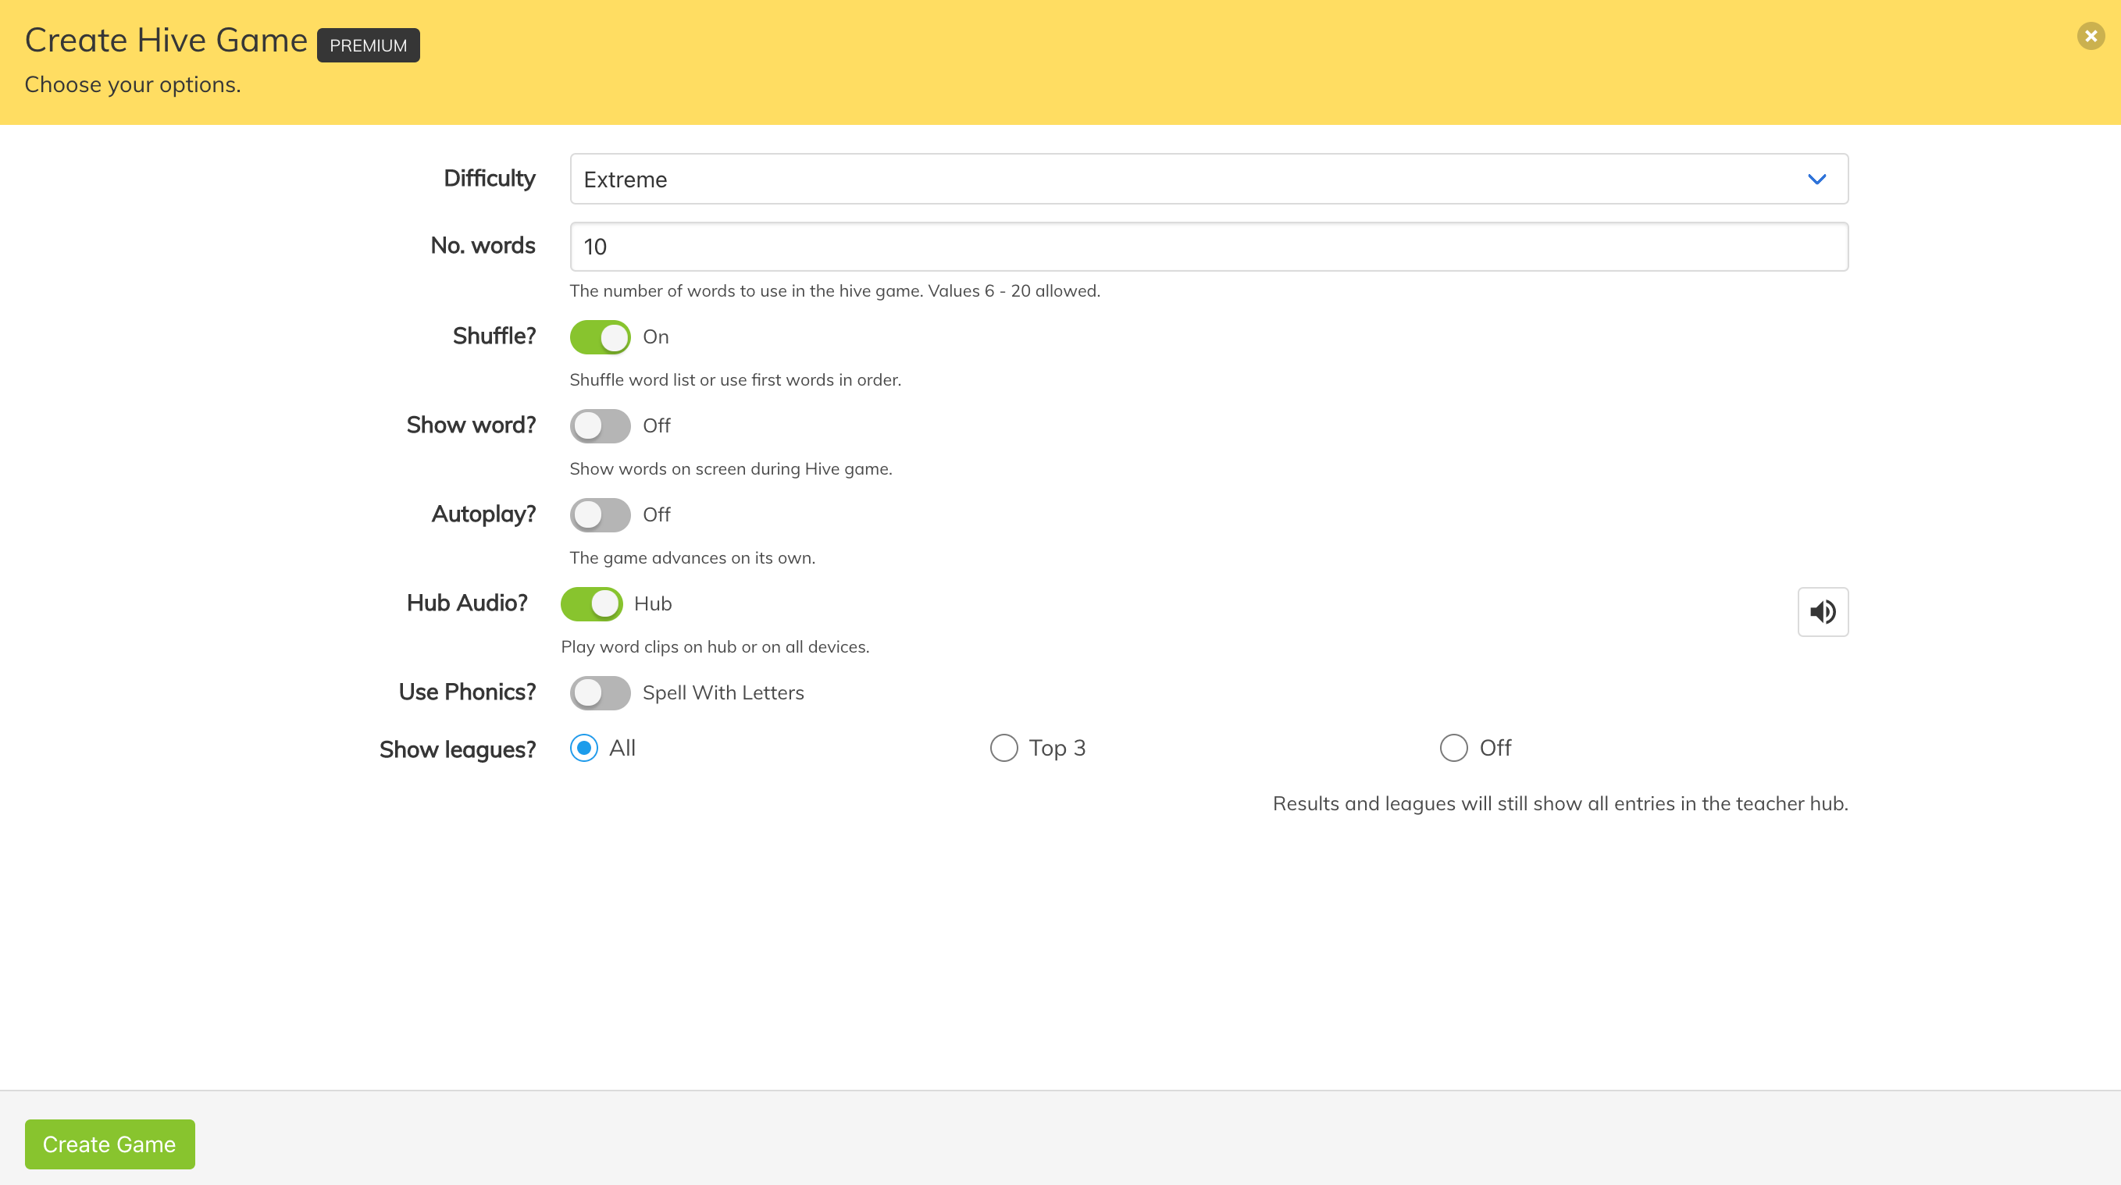Screen dimensions: 2121x1185
Task: Click 'Off' label beside Show word toggle
Action: pyautogui.click(x=656, y=425)
